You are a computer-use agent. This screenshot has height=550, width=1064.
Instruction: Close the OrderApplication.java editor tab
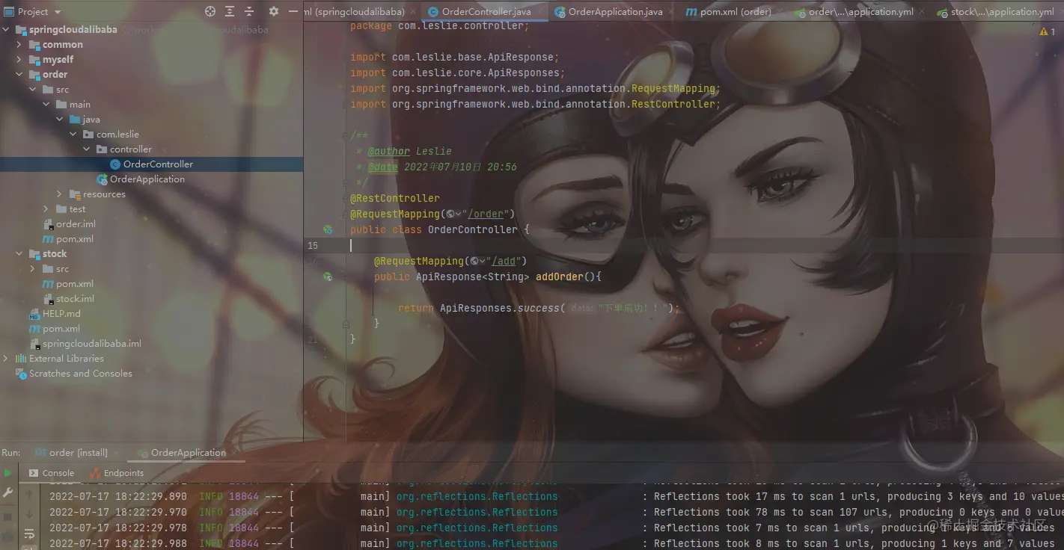coord(672,12)
